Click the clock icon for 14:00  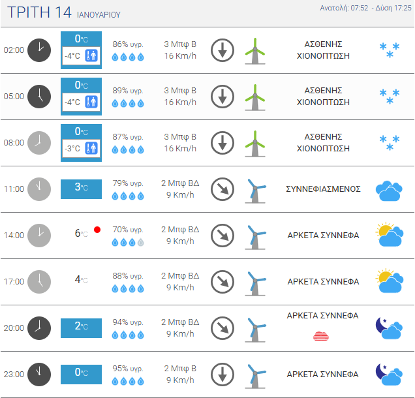39,236
